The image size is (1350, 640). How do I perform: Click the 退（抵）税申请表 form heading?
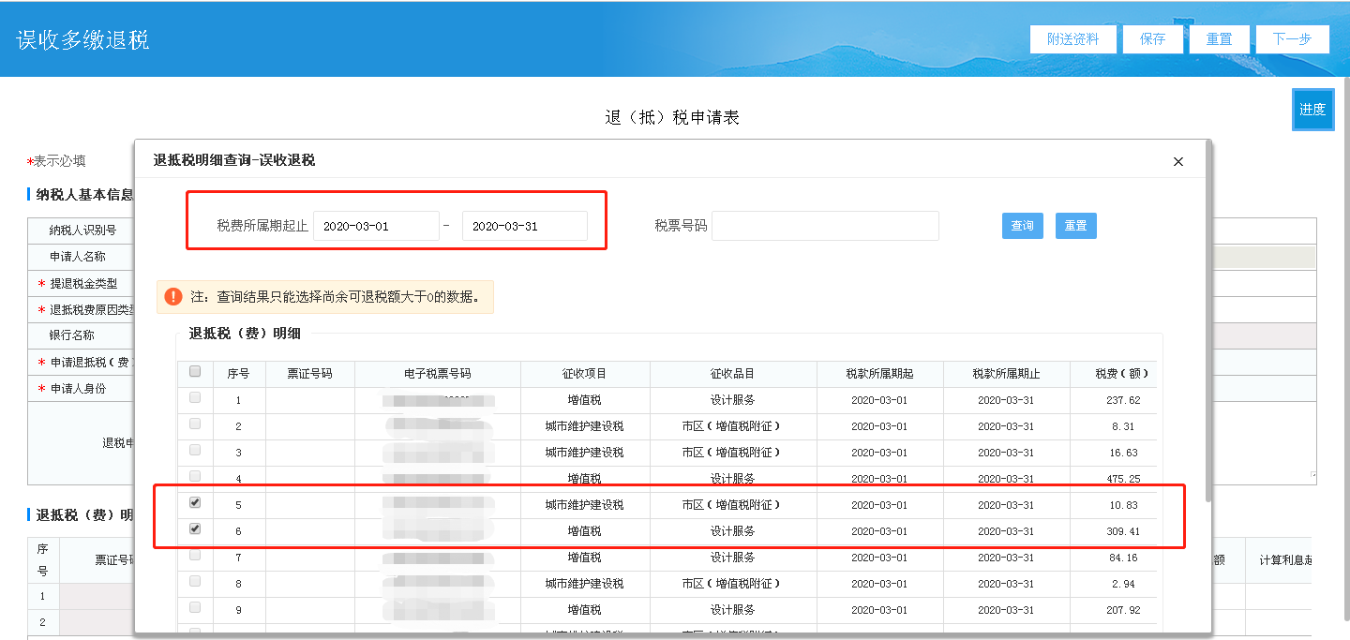coord(672,117)
